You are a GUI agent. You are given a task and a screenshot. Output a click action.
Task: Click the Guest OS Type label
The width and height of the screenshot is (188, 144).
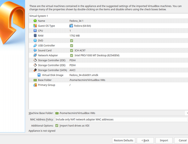pos(46,26)
